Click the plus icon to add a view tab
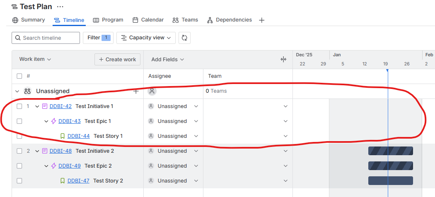Screen dimensions: 435x197 pyautogui.click(x=261, y=20)
